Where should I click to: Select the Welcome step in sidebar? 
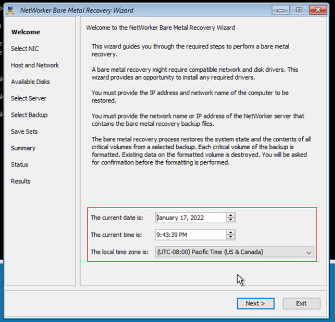pyautogui.click(x=25, y=32)
